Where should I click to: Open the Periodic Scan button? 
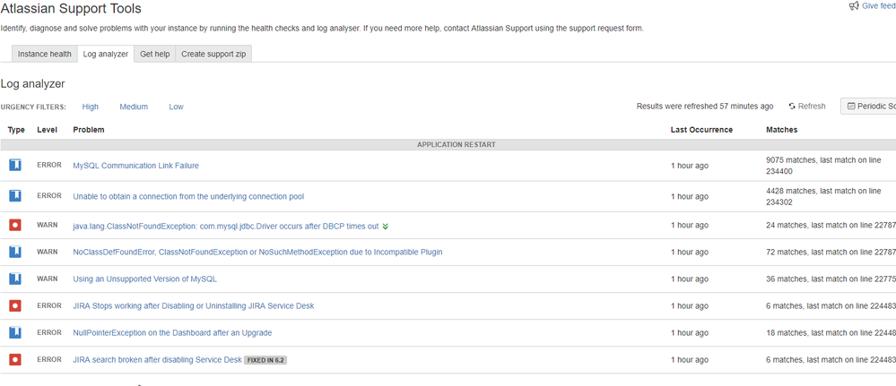[x=868, y=107]
